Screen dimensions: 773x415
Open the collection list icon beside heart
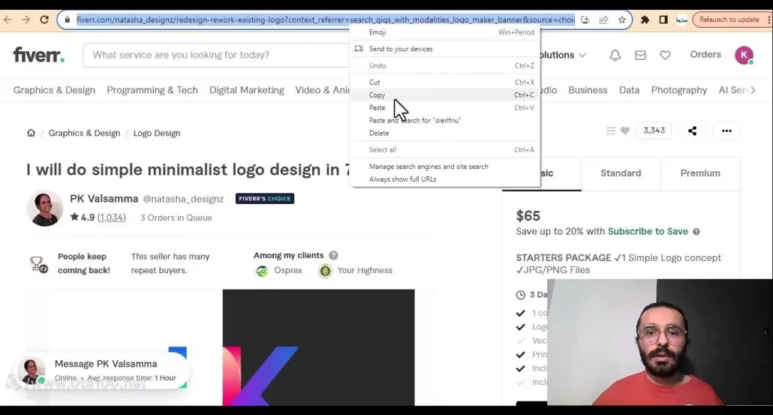tap(611, 131)
